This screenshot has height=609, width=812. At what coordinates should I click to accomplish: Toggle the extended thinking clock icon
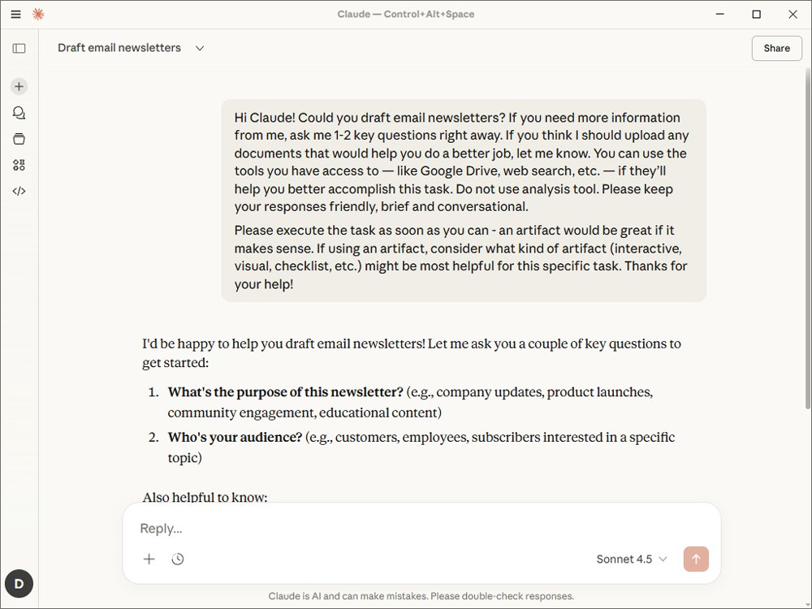click(x=178, y=559)
